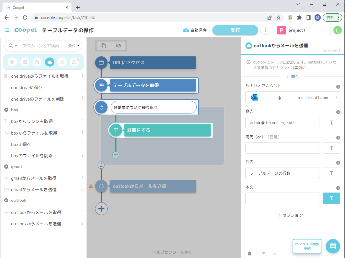This screenshot has height=258, width=345.
Task: Open the 条件 filter dropdown
Action: [74, 46]
